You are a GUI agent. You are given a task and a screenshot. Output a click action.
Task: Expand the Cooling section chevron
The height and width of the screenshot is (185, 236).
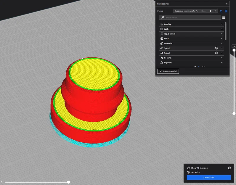222,58
